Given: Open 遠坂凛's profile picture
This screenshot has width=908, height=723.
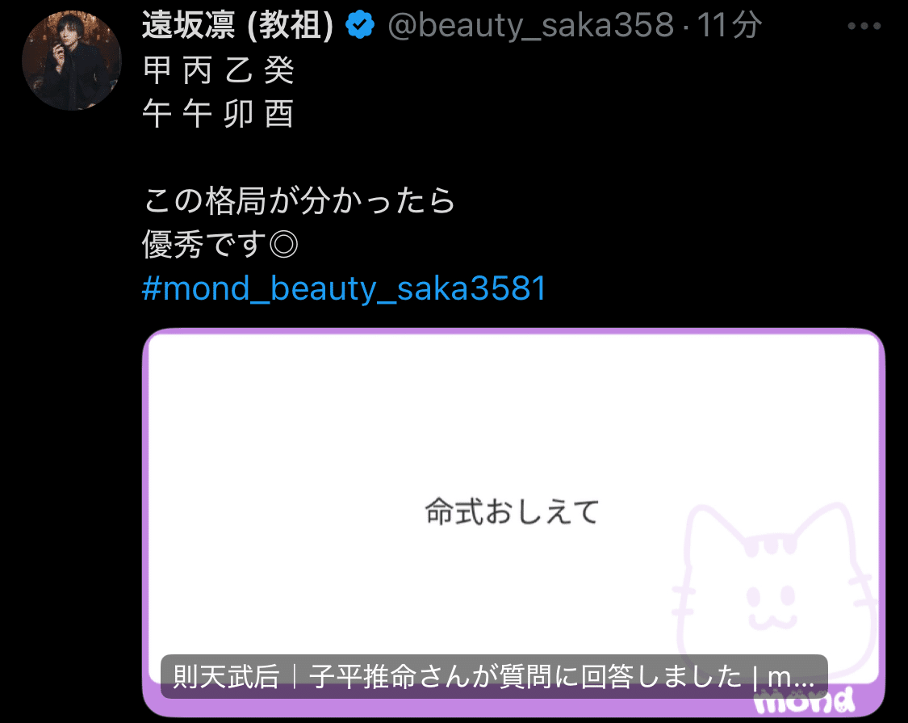Looking at the screenshot, I should (72, 61).
